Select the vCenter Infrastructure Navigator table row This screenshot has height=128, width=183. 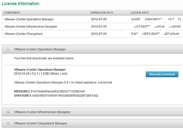click(x=92, y=26)
